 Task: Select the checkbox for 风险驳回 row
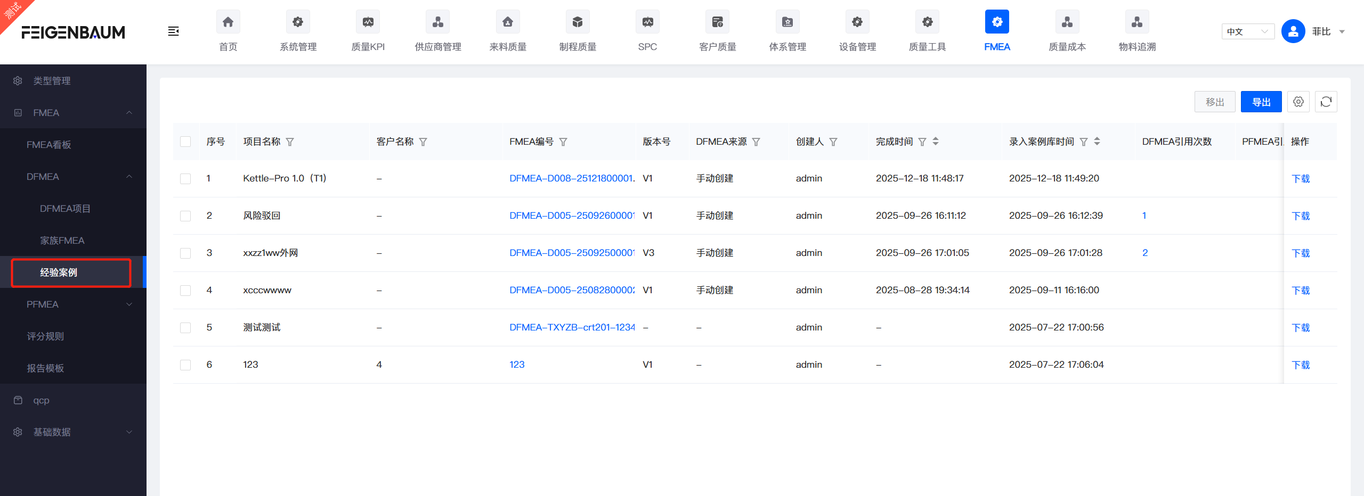[x=185, y=216]
